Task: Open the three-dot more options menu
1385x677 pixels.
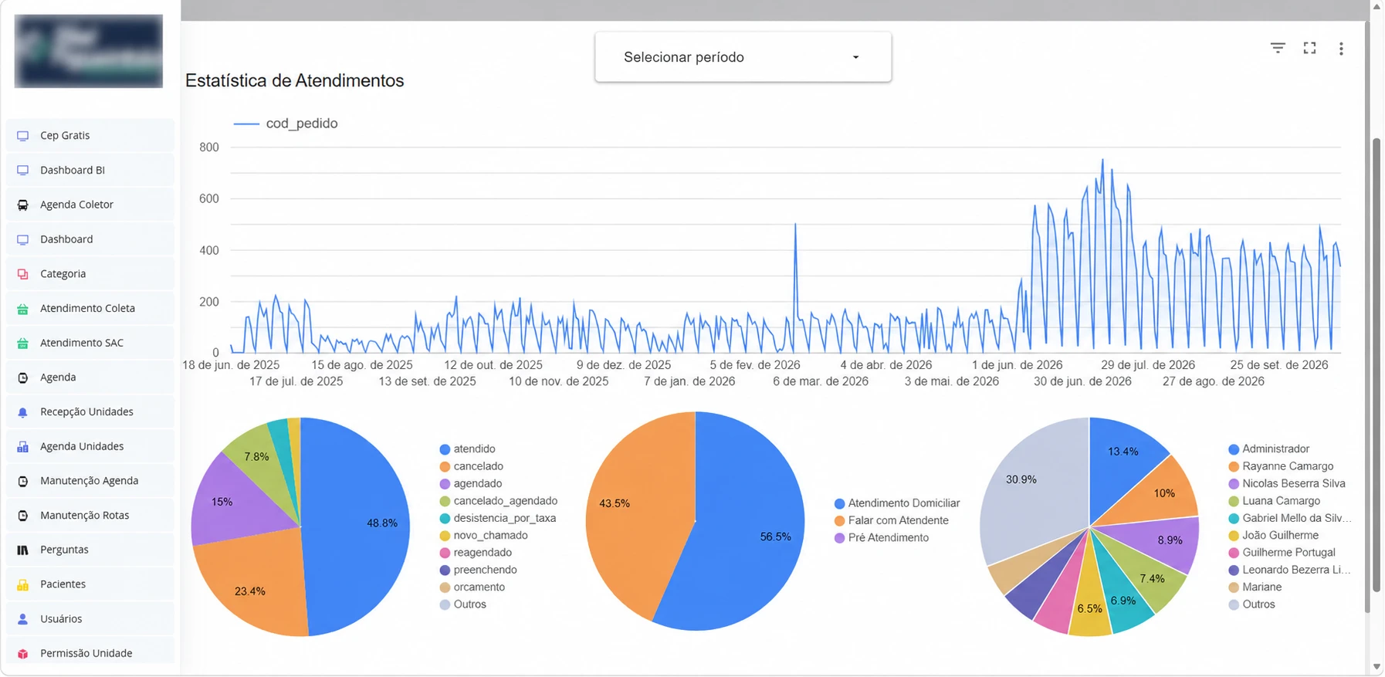Action: click(x=1342, y=49)
